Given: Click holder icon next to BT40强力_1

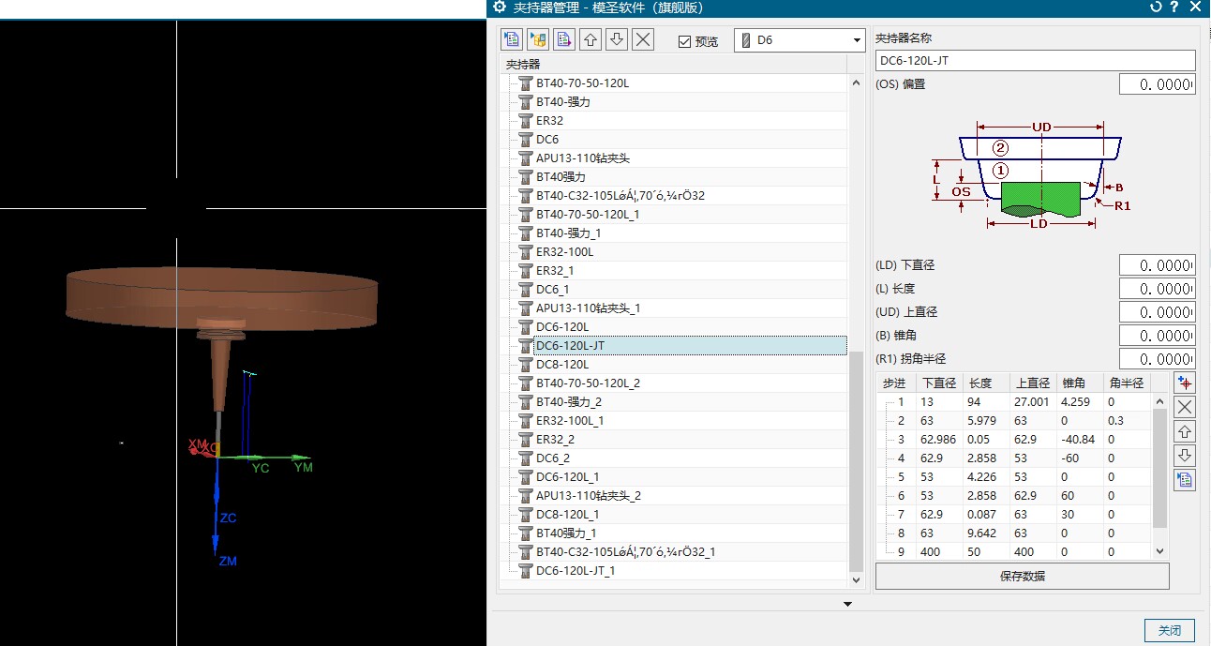Looking at the screenshot, I should (x=525, y=533).
